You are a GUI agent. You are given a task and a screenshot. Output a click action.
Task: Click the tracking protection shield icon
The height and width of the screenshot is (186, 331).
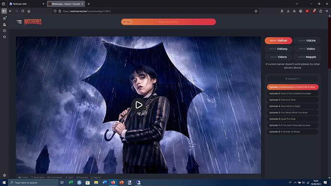pos(55,11)
